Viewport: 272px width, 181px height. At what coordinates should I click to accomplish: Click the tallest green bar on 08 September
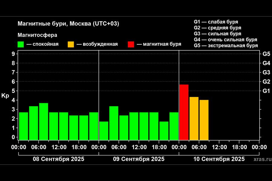[x=44, y=121]
